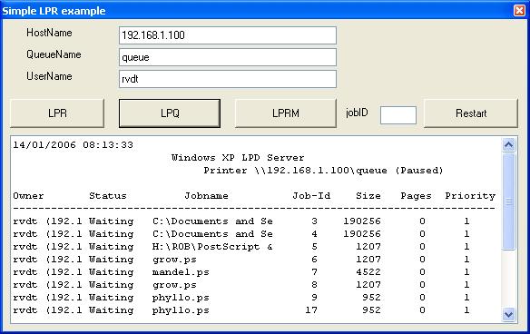This screenshot has height=334, width=530.
Task: Click size 952 in job 9 row
Action: point(371,298)
